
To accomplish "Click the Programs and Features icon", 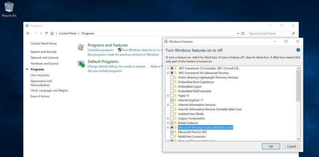I will click(x=81, y=47).
